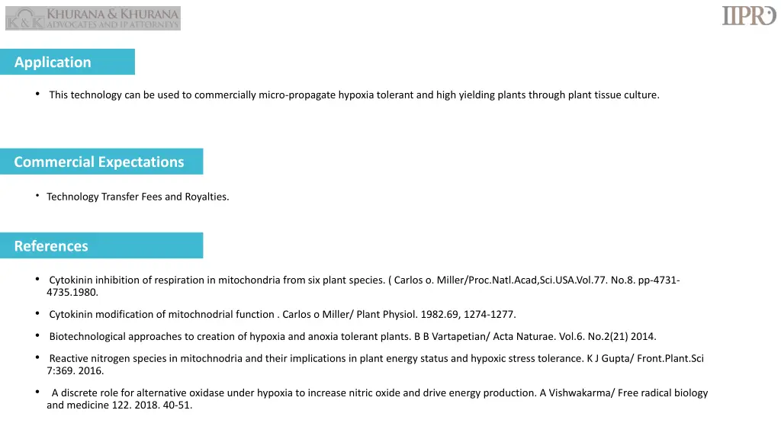781x439 pixels.
Task: Click bullet beside Cytokinin inhibition reference
Action: [37, 279]
